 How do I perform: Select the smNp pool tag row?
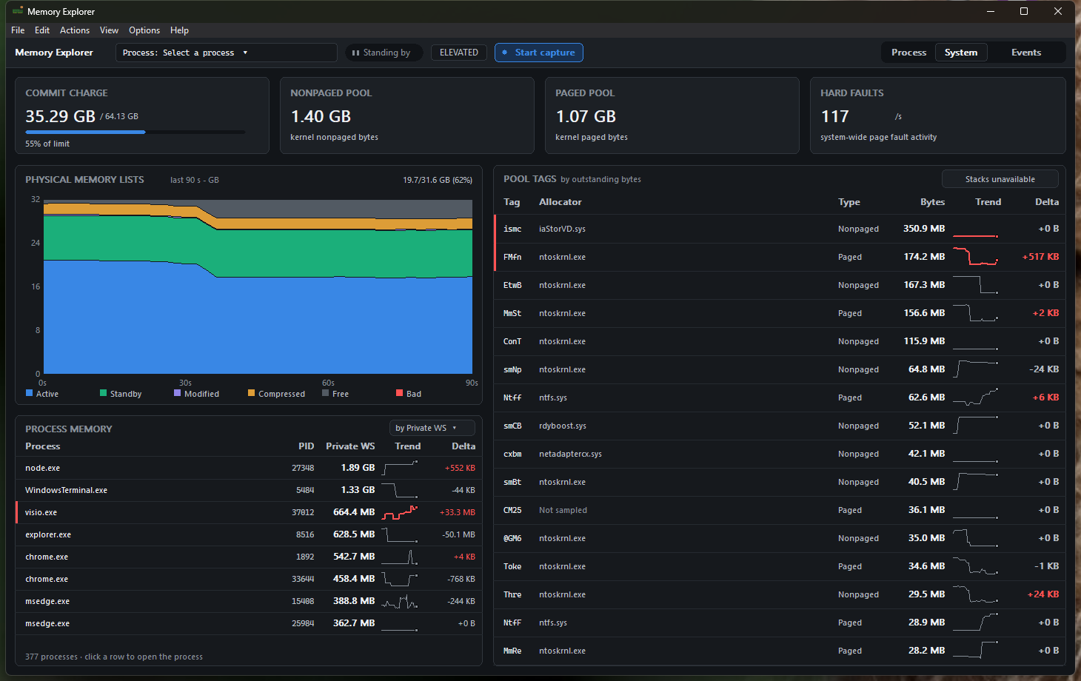click(780, 369)
